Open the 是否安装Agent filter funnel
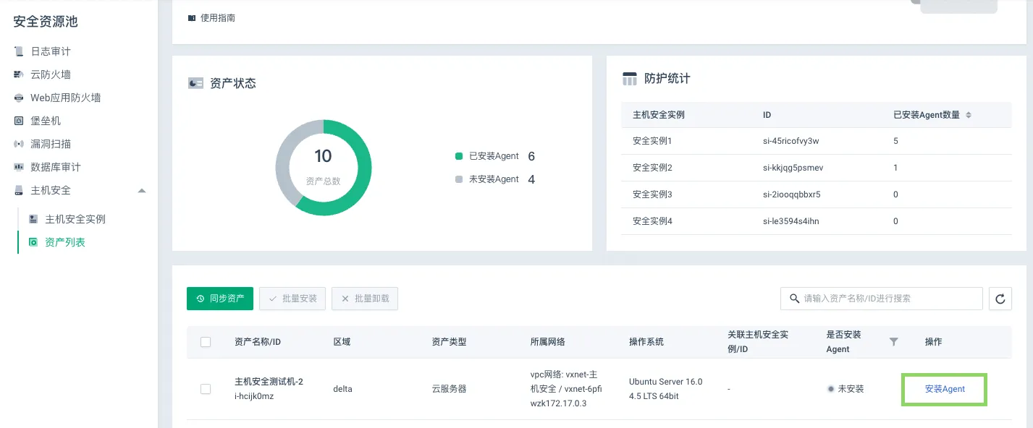This screenshot has width=1033, height=428. [893, 342]
